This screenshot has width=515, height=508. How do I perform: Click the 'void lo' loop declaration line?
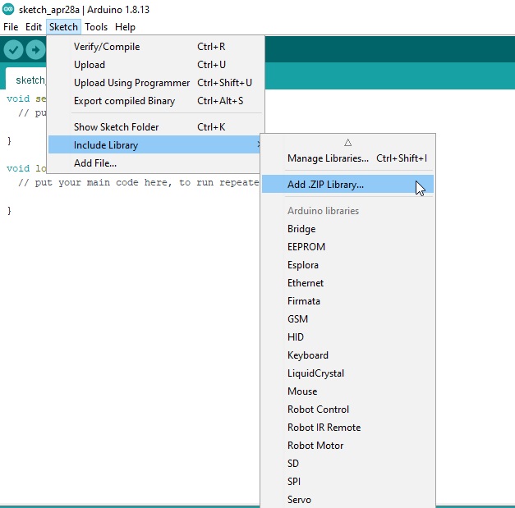pos(26,168)
